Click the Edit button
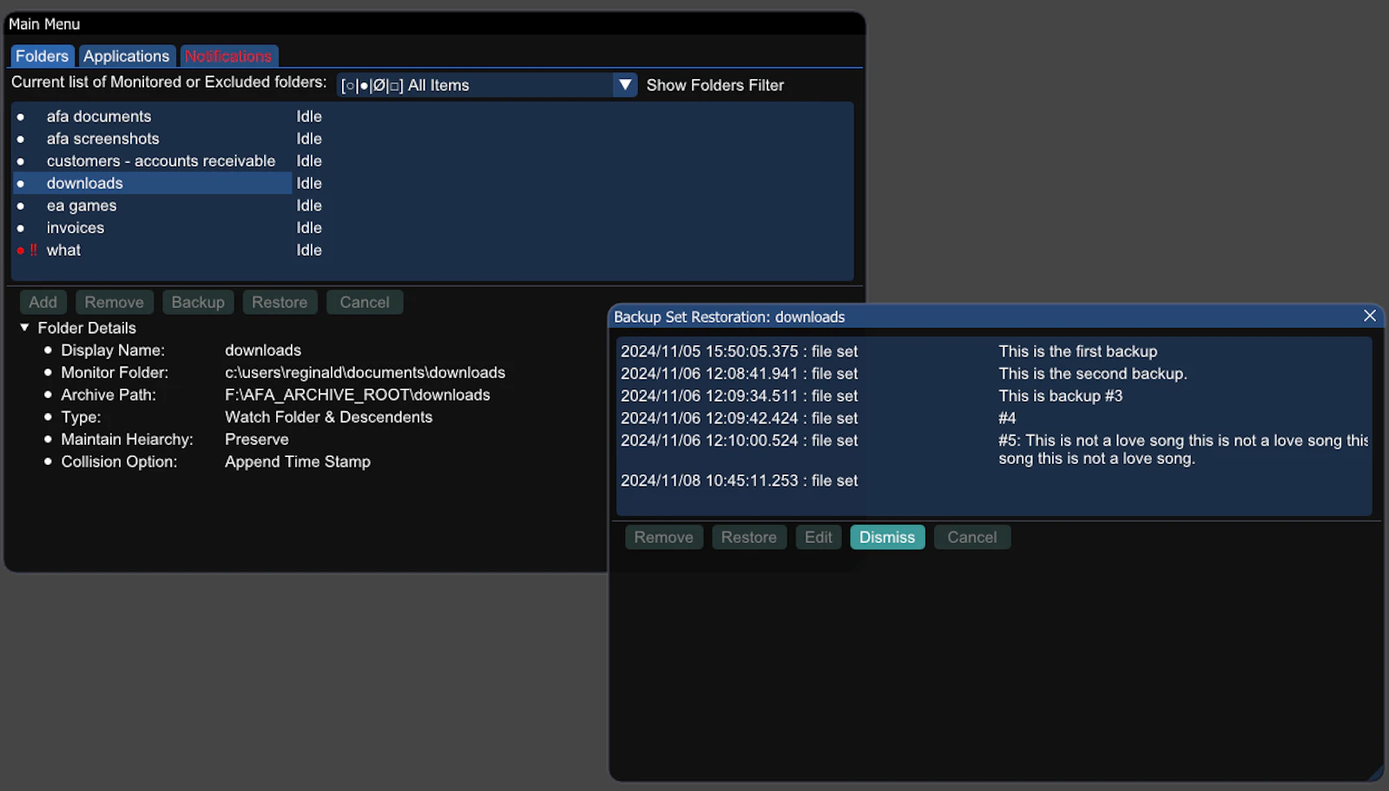 818,537
